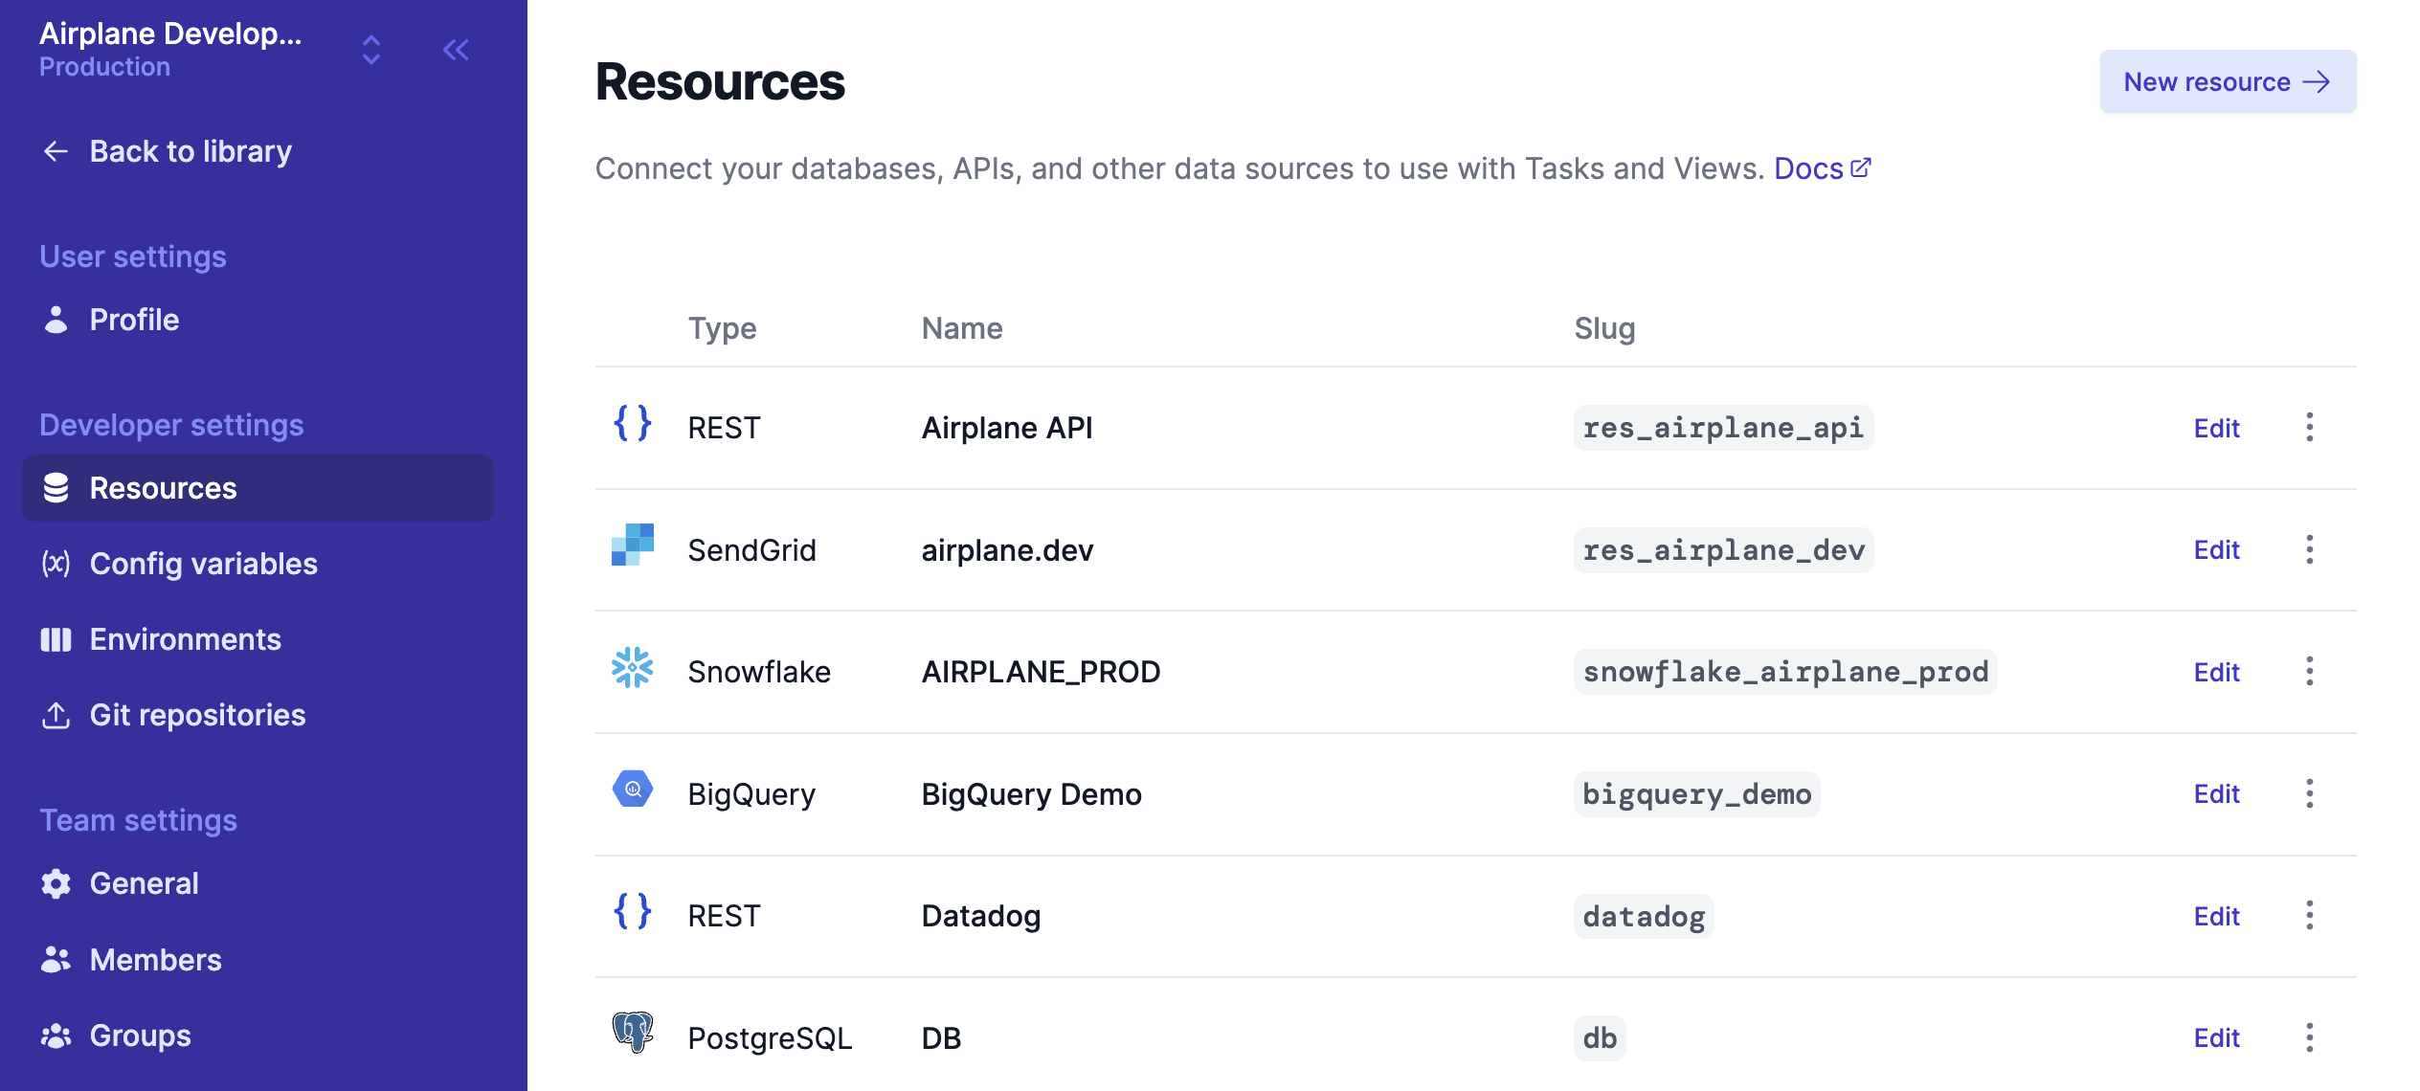Click the Type column header
This screenshot has width=2420, height=1091.
click(722, 328)
